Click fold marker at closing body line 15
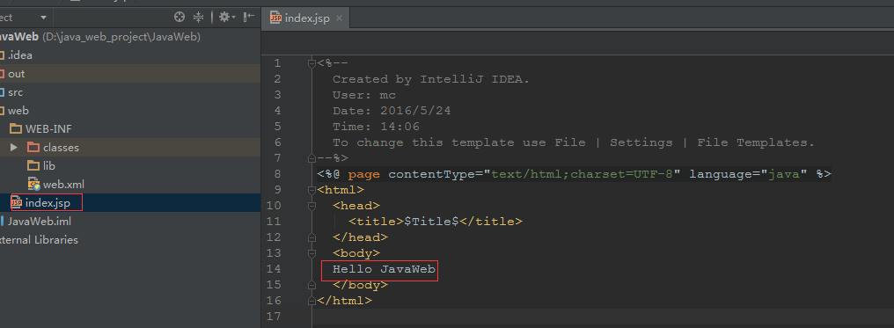Image resolution: width=894 pixels, height=328 pixels. coord(311,284)
